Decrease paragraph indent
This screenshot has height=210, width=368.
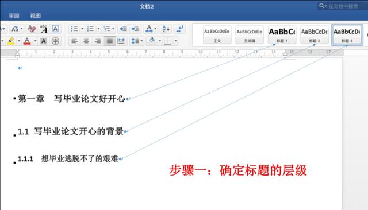(x=123, y=29)
